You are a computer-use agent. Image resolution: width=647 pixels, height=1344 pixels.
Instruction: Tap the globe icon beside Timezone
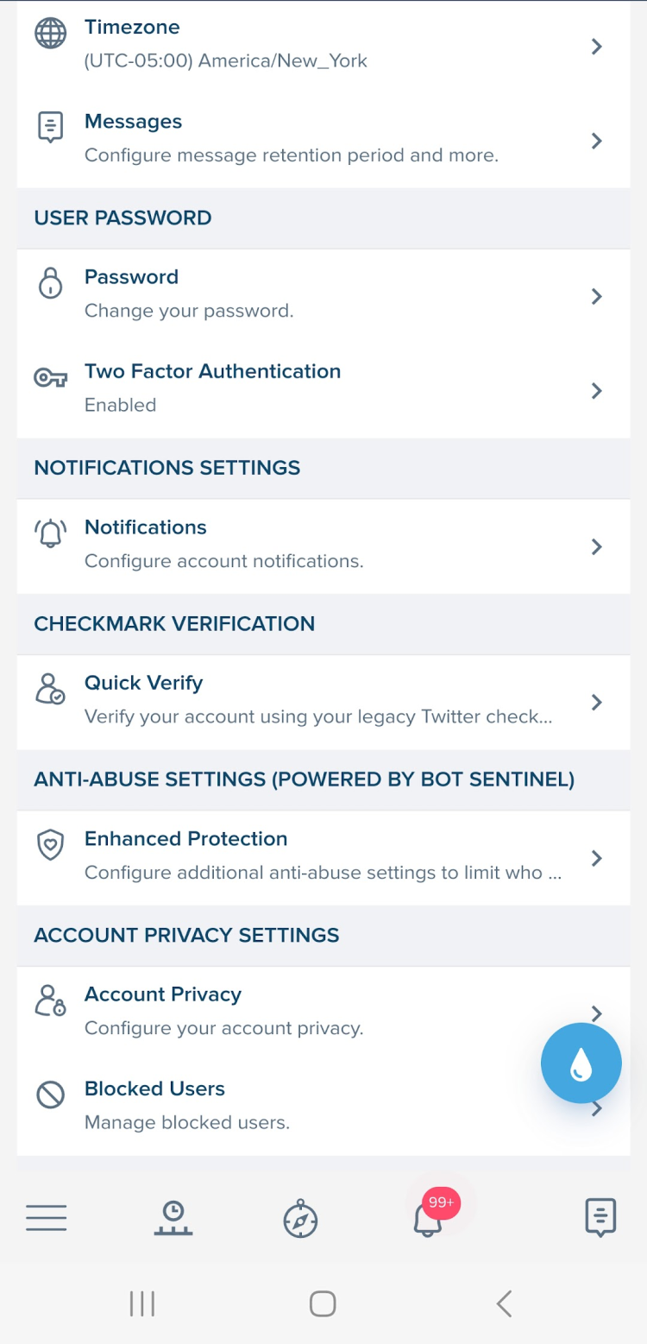(x=50, y=34)
